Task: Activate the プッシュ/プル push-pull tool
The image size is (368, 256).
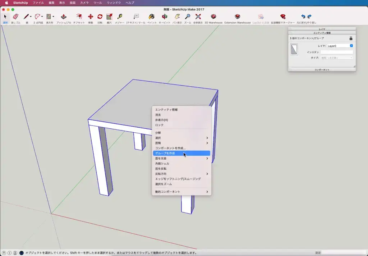Action: [x=64, y=17]
